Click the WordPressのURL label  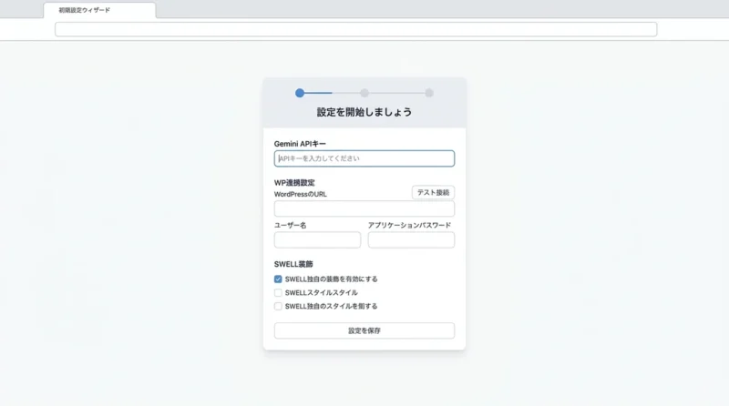301,194
